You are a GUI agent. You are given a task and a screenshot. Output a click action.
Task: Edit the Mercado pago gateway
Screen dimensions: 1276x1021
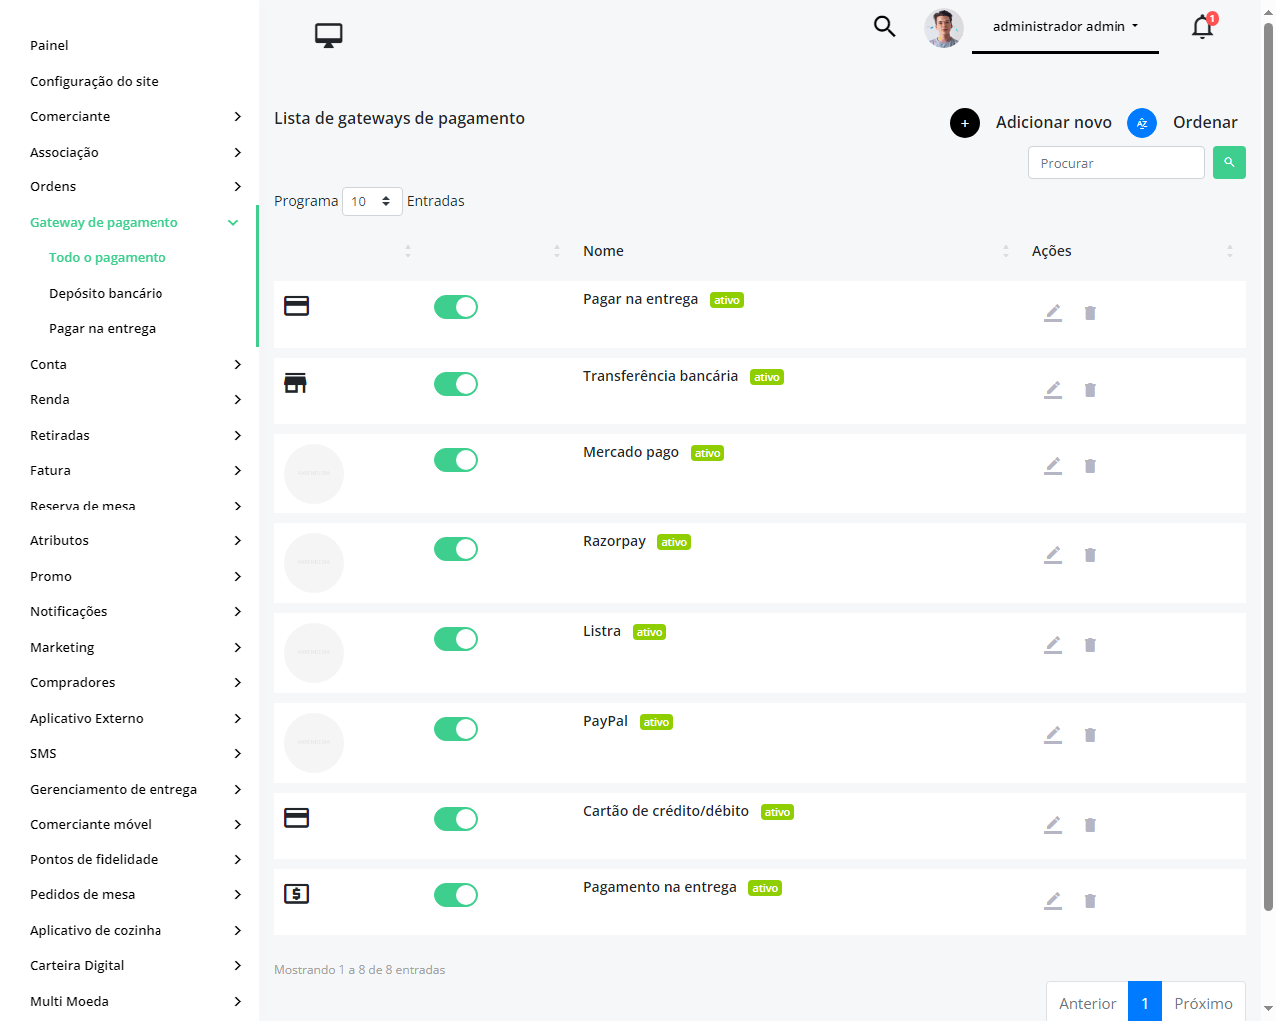click(1052, 466)
